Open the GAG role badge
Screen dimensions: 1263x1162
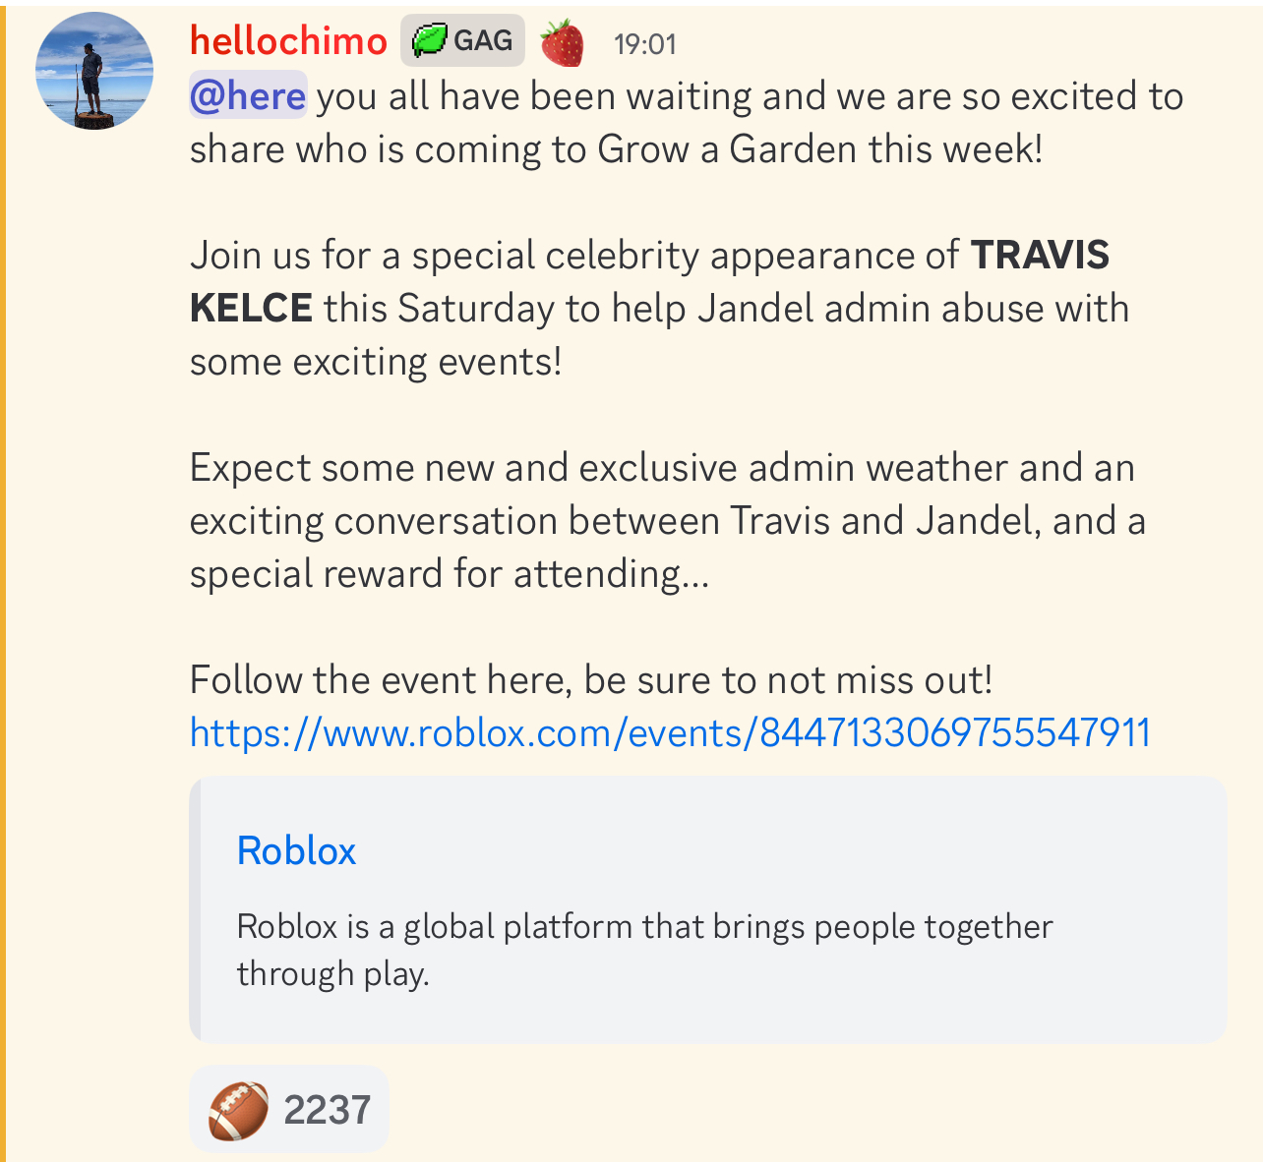point(462,39)
